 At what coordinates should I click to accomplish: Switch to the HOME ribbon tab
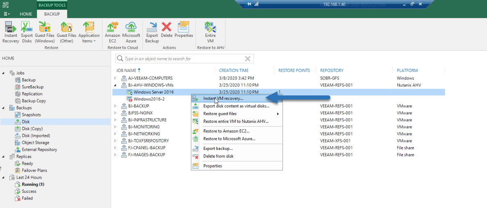(x=26, y=14)
